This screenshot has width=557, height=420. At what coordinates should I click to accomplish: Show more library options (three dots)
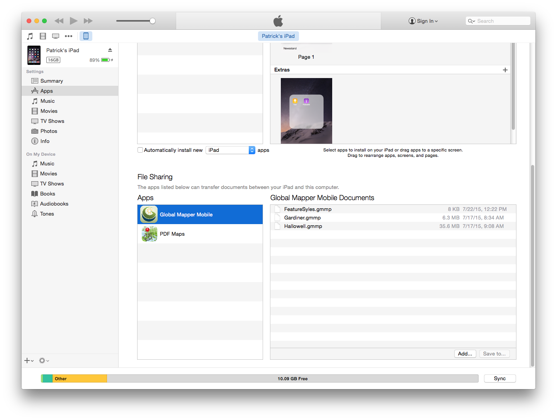pyautogui.click(x=68, y=36)
